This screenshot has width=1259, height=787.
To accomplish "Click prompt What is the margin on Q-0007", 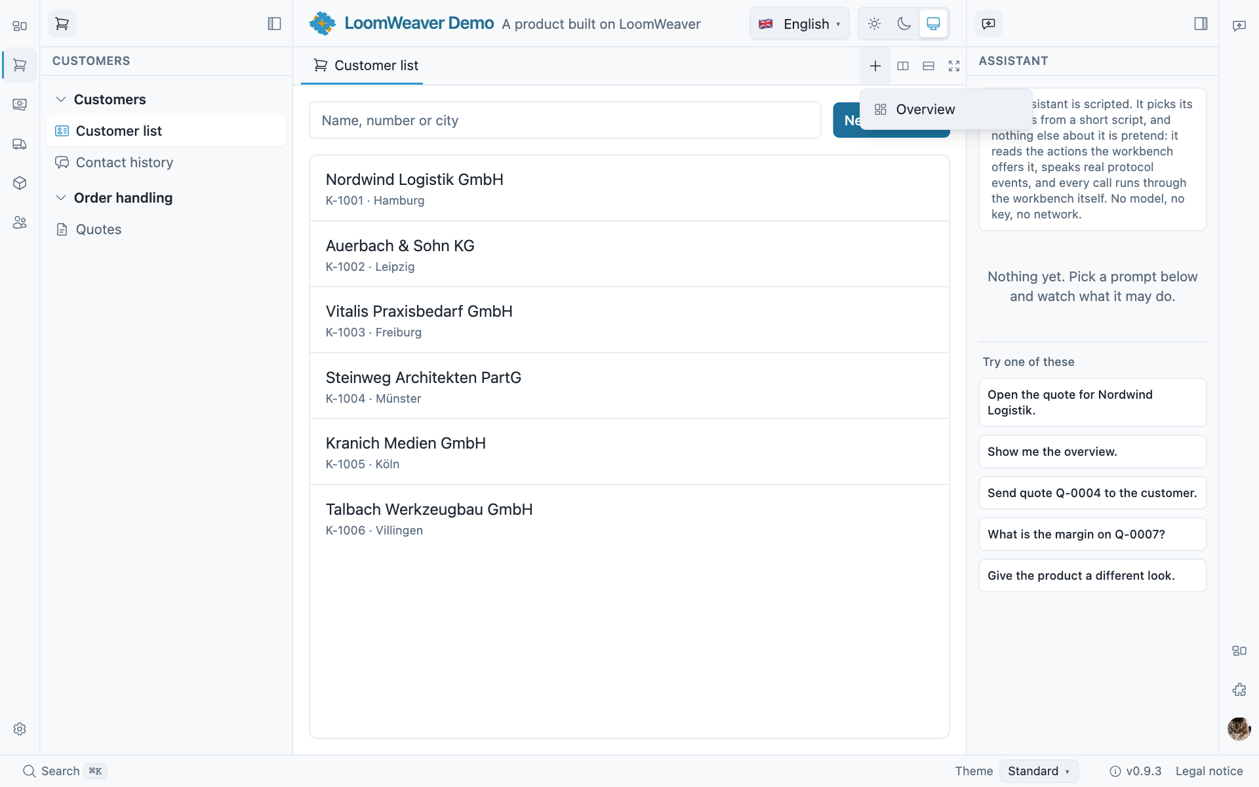I will (x=1092, y=534).
